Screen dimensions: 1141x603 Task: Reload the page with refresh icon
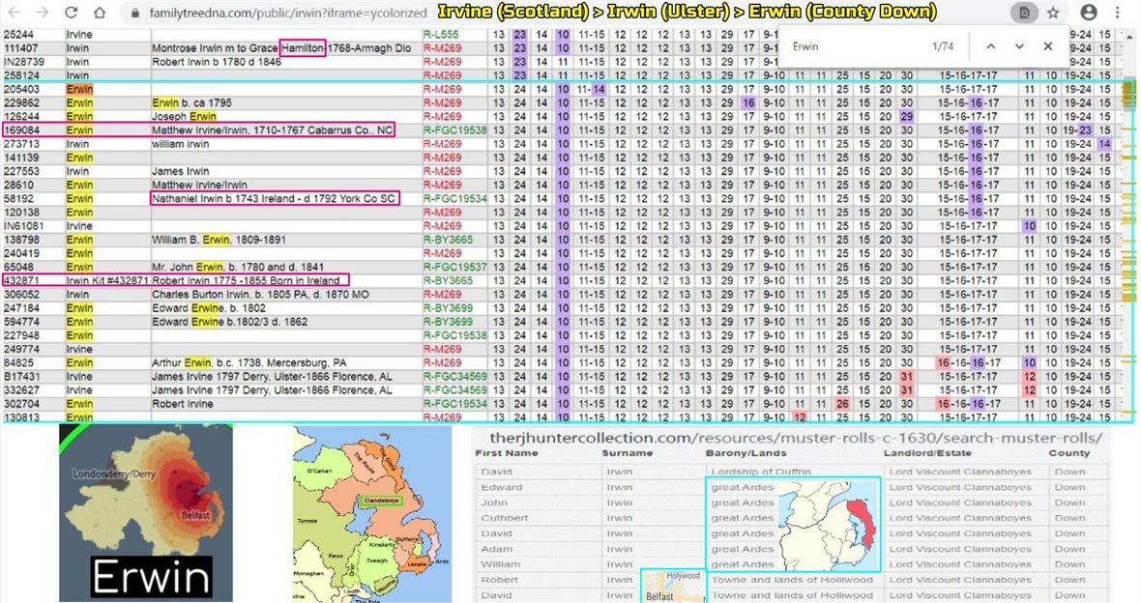72,14
